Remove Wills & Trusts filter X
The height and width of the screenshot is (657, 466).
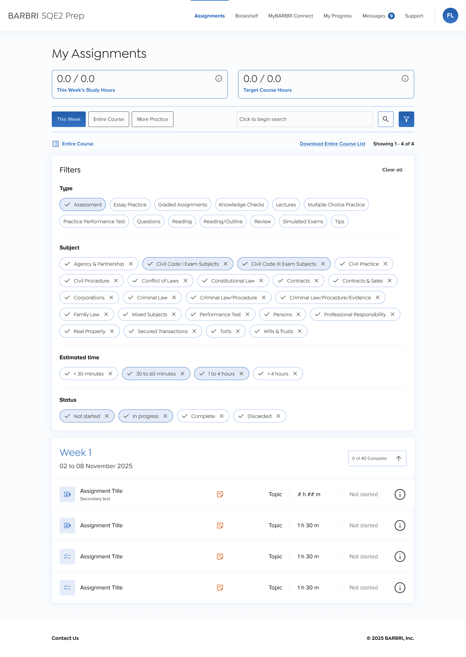(x=300, y=331)
